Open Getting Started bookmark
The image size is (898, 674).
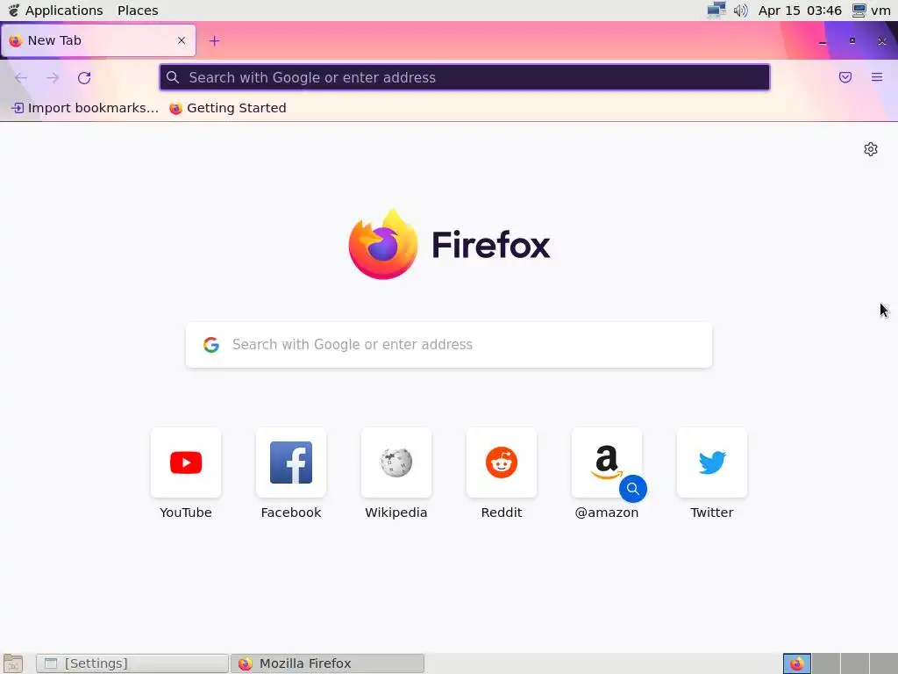[x=228, y=108]
